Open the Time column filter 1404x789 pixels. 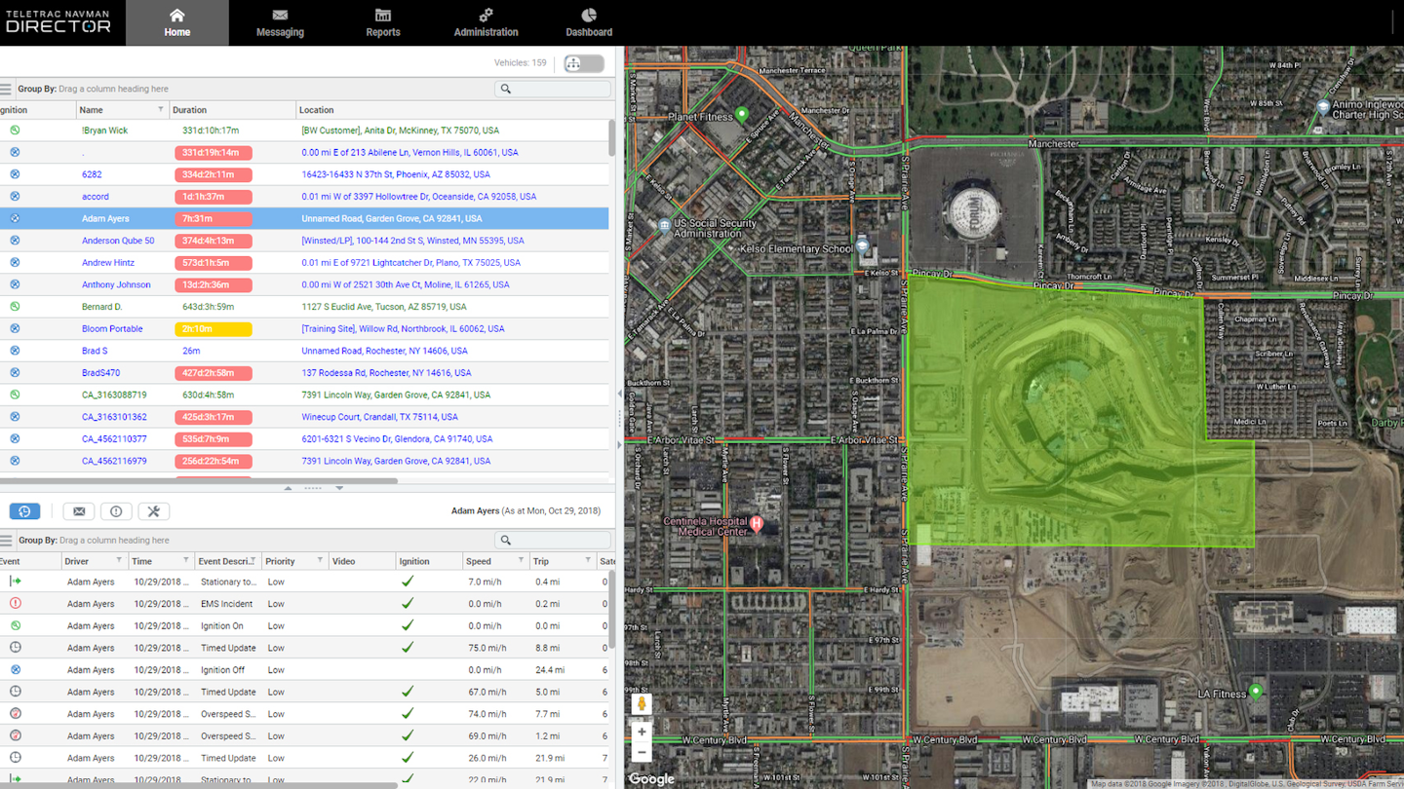click(x=185, y=561)
